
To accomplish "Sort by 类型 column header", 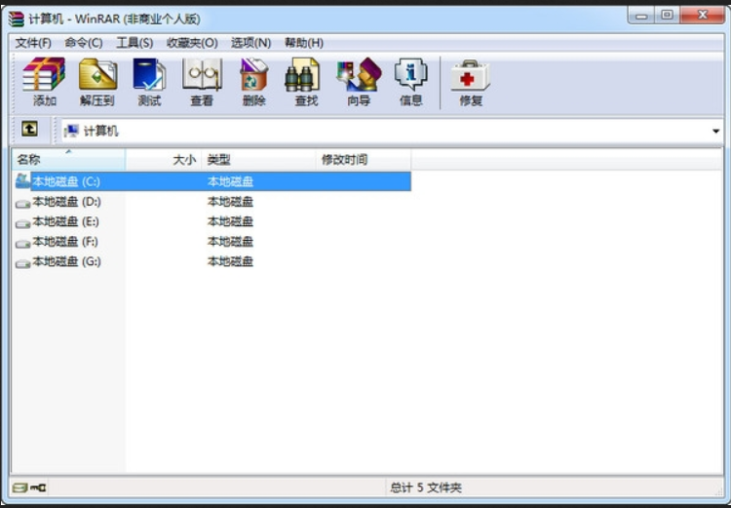I will pos(258,160).
